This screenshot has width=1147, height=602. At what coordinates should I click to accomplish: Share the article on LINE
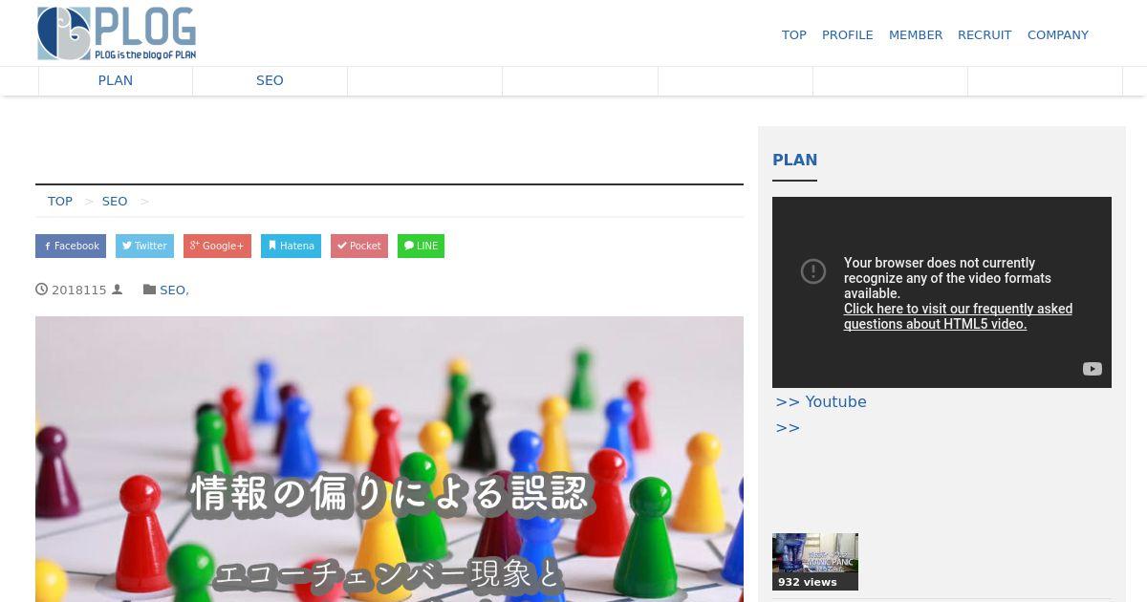[421, 246]
